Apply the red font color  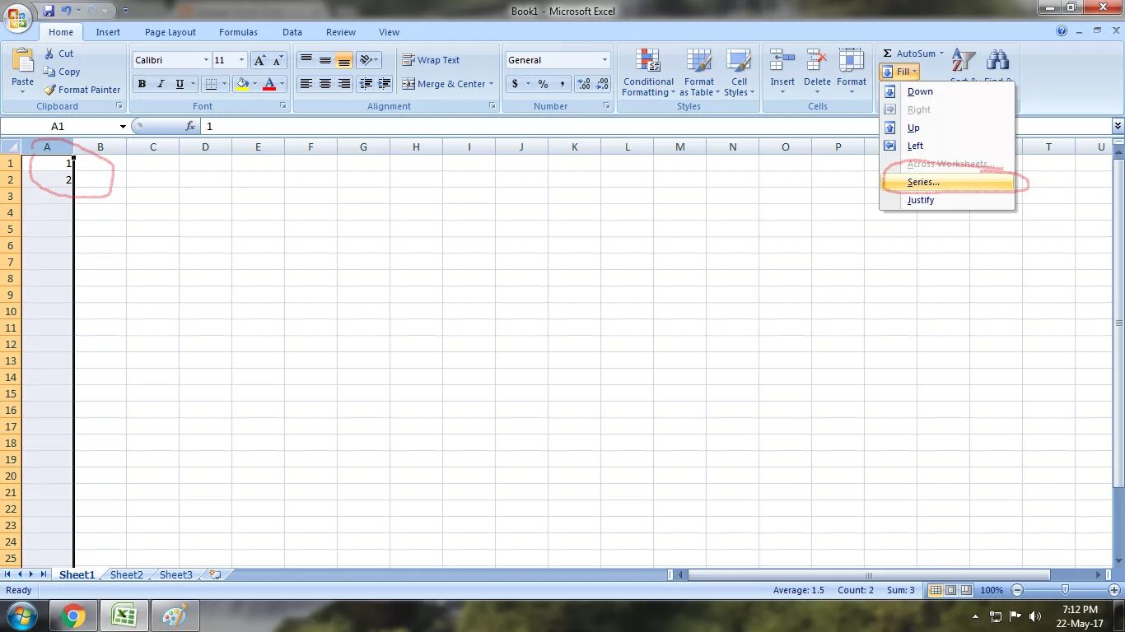point(269,84)
